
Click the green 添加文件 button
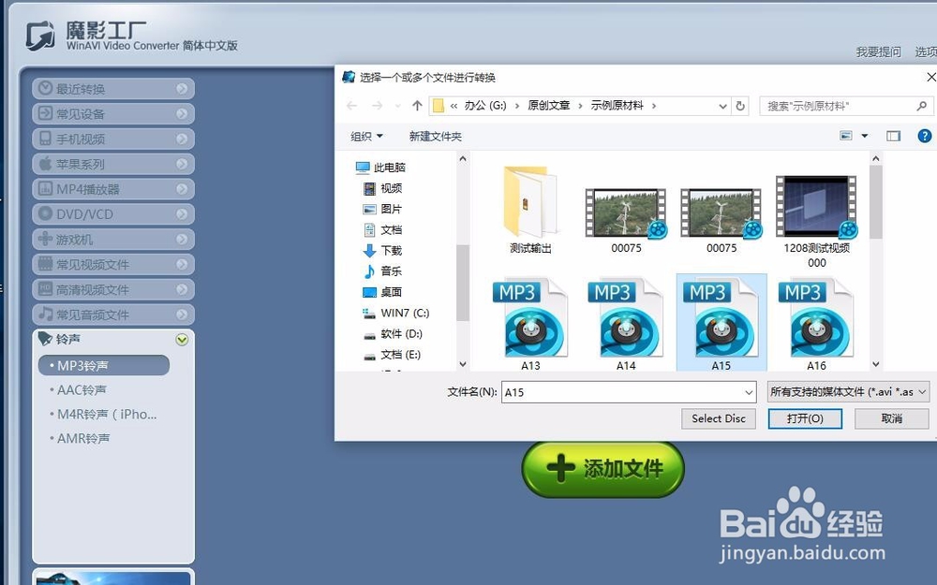tap(602, 469)
